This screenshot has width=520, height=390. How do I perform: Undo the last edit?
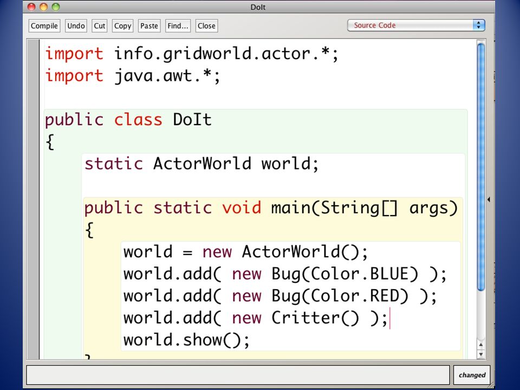pos(76,26)
